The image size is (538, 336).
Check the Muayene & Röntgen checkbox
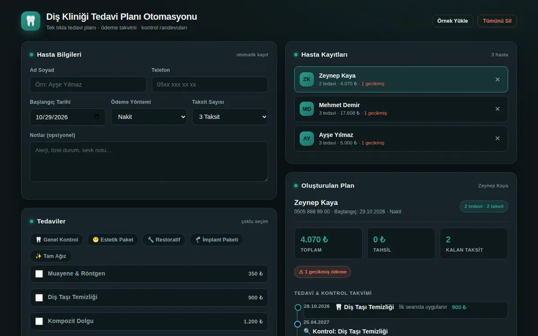(39, 274)
